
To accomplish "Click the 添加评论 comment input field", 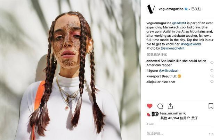I will (177, 134).
